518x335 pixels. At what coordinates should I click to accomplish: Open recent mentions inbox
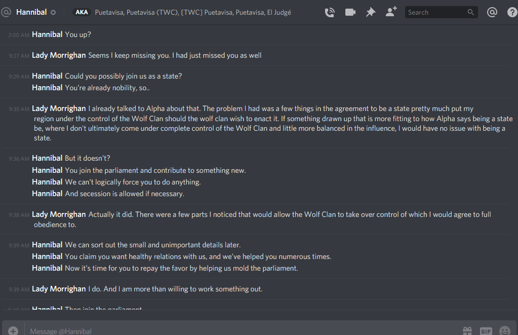492,12
